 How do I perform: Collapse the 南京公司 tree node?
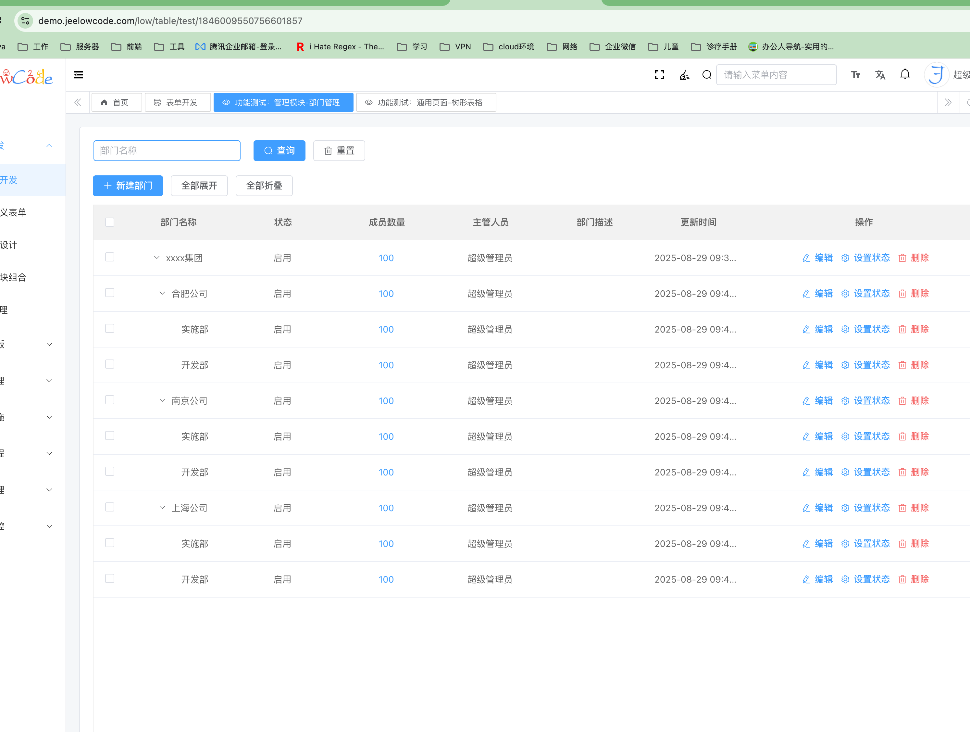point(162,400)
